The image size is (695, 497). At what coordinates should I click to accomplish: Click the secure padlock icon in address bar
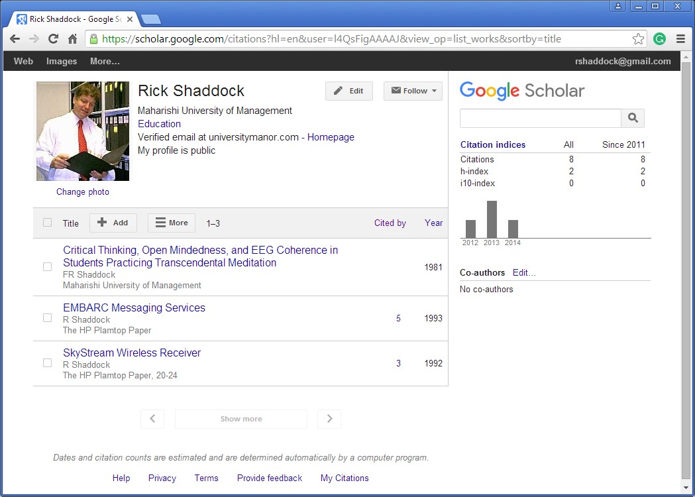[x=93, y=39]
